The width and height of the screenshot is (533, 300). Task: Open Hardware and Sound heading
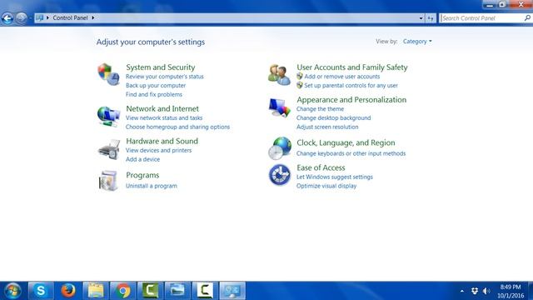[x=162, y=141]
